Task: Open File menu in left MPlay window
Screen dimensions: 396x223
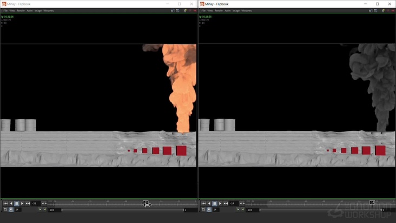Action: [5, 11]
